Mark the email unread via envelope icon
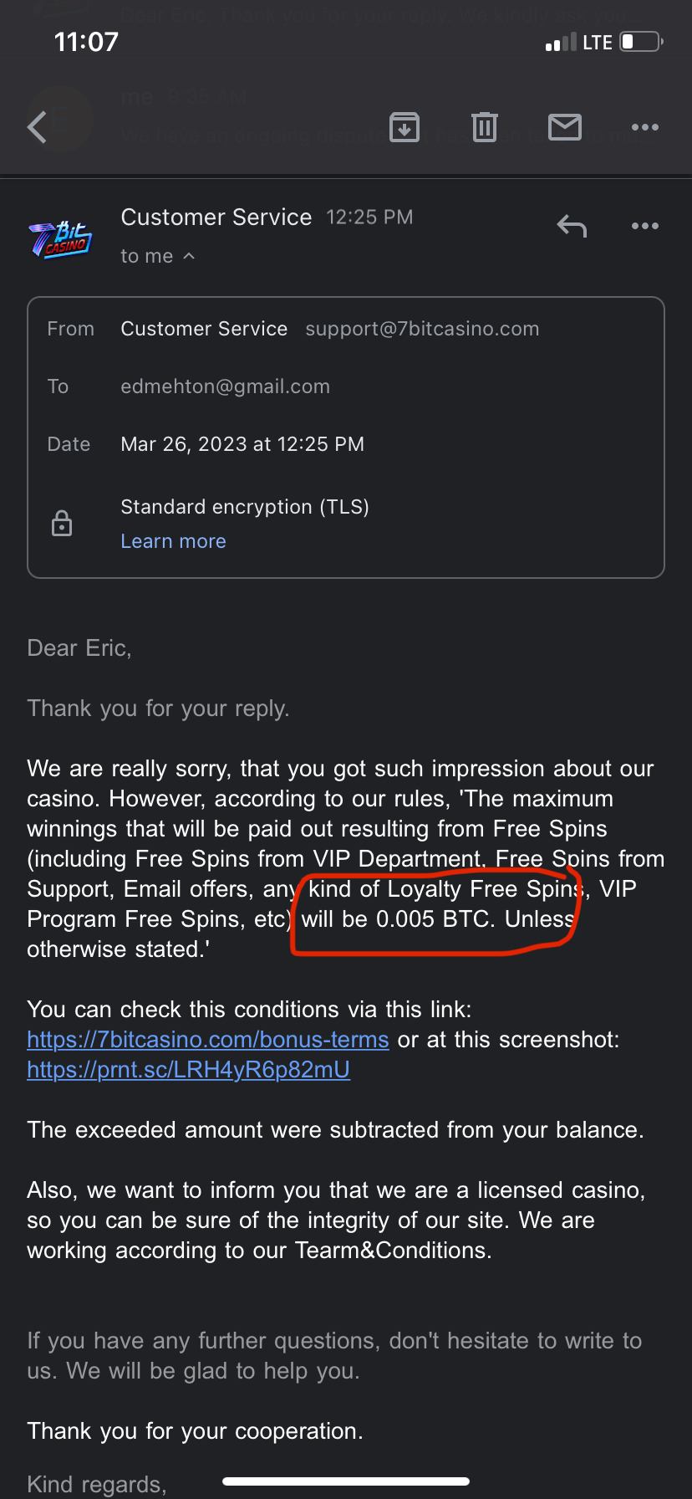Image resolution: width=692 pixels, height=1499 pixels. coord(565,127)
